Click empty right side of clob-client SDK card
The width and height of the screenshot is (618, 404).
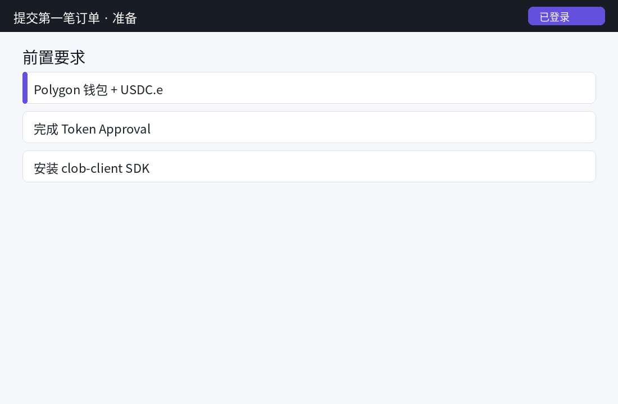[394, 167]
